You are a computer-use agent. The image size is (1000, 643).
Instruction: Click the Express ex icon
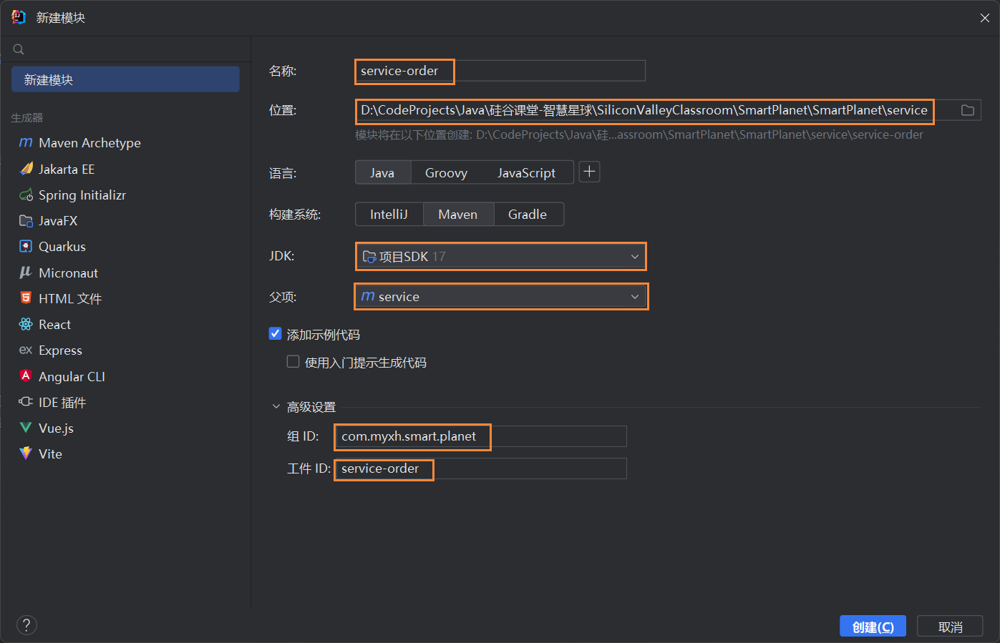(x=26, y=350)
